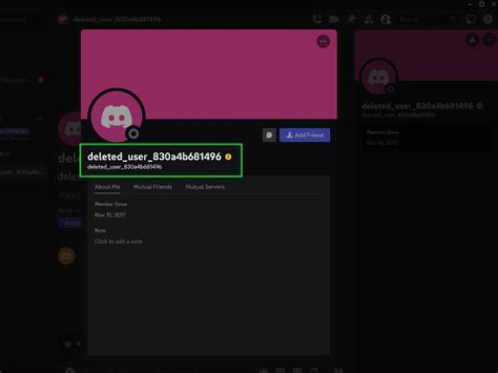
Task: Start a voice call from the header
Action: 317,19
